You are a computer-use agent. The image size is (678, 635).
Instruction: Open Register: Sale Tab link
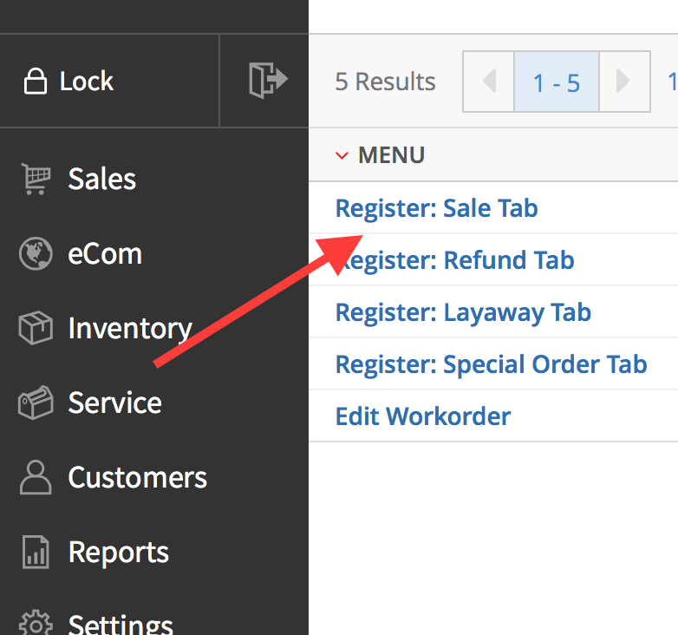pos(437,208)
